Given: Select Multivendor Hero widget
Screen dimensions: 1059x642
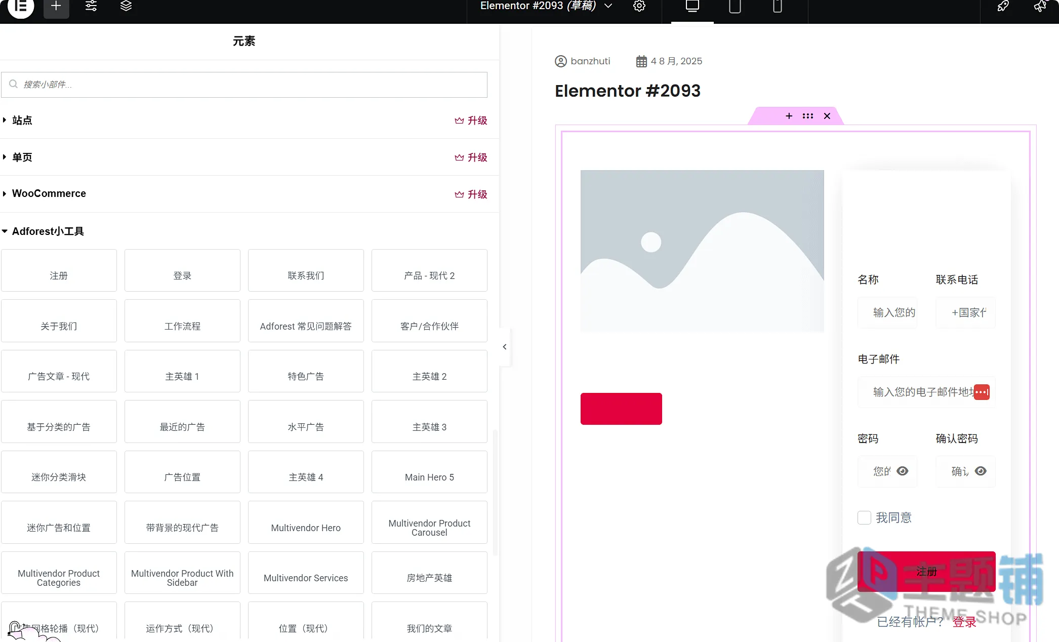Looking at the screenshot, I should tap(306, 523).
